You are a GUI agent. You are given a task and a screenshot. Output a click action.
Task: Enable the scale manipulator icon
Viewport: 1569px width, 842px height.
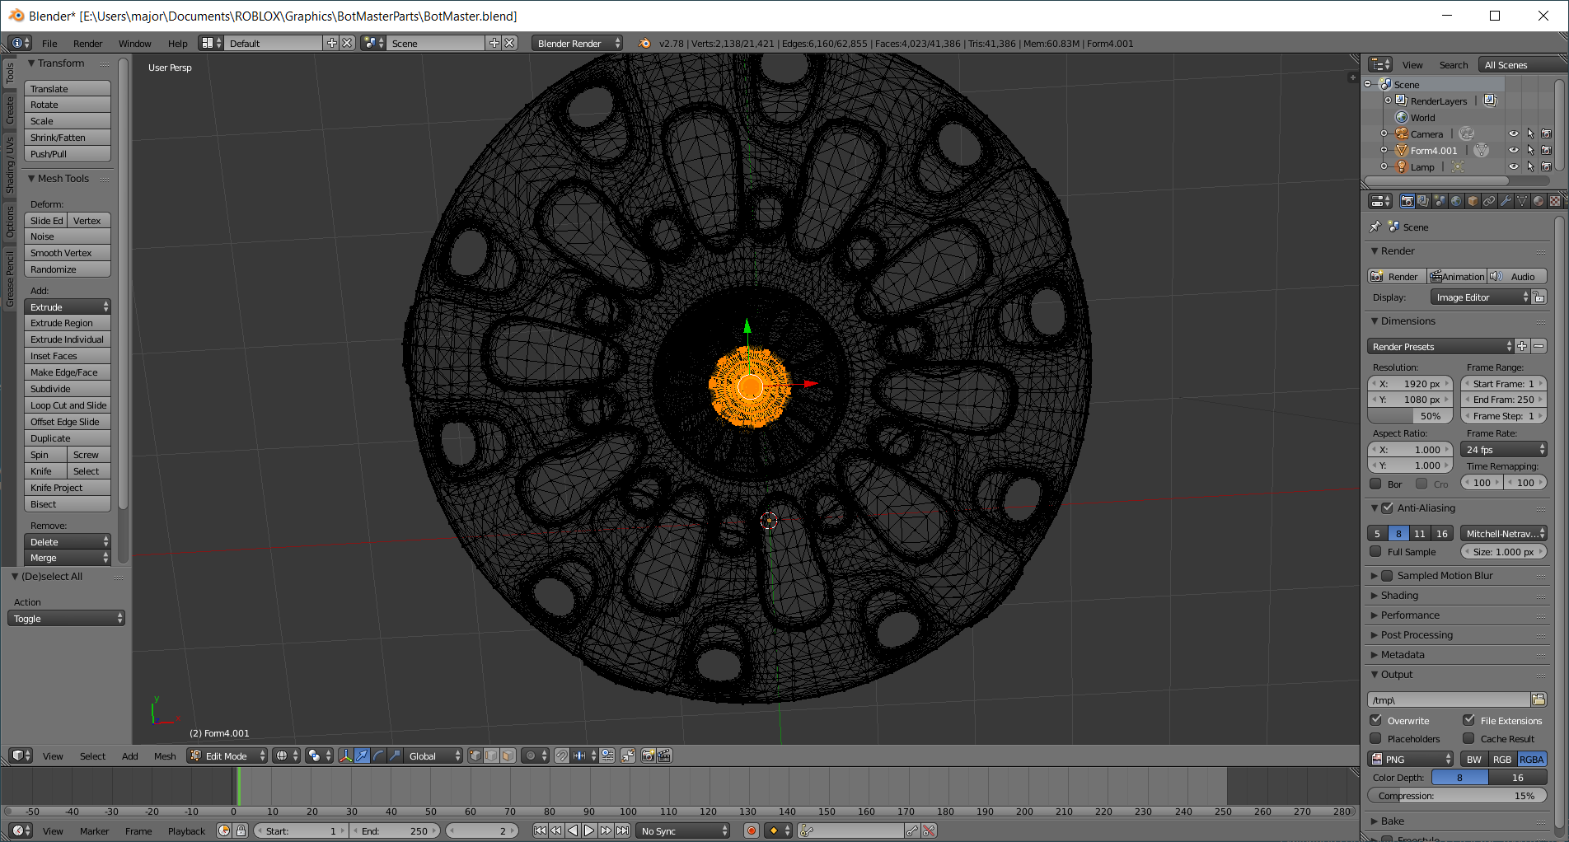pos(395,755)
